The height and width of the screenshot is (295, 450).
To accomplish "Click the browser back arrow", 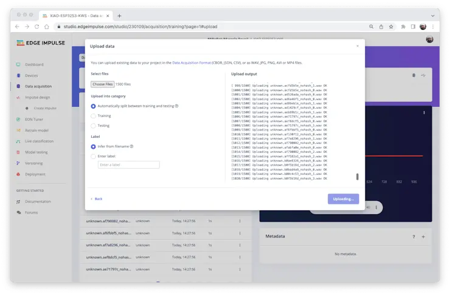I will coord(17,27).
